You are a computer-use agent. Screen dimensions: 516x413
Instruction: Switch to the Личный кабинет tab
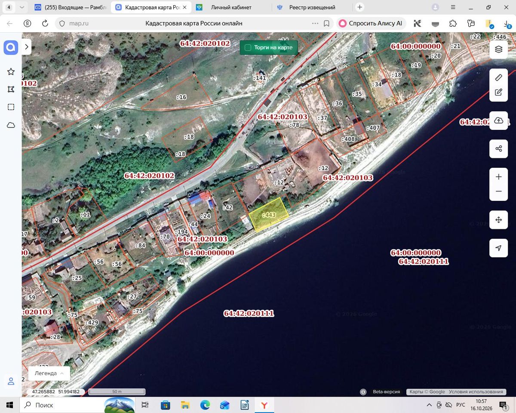231,7
